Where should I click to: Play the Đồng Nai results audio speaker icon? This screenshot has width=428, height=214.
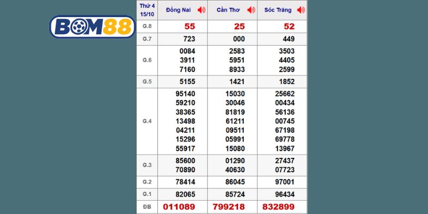202,10
